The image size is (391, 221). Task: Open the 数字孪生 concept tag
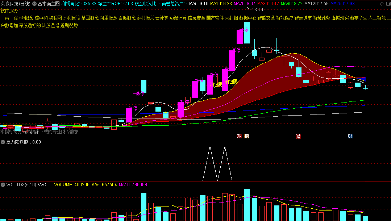[x=358, y=18]
